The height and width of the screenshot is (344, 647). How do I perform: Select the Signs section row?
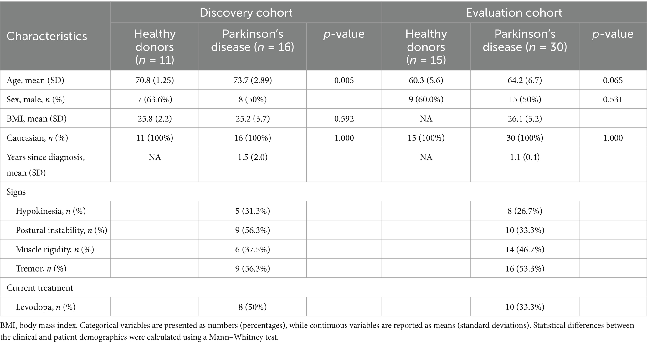(x=16, y=192)
